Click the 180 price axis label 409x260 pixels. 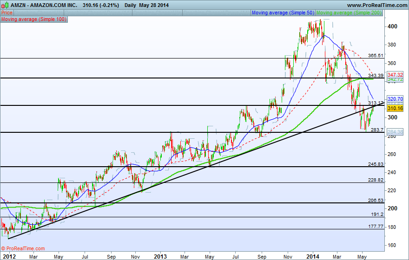392,227
